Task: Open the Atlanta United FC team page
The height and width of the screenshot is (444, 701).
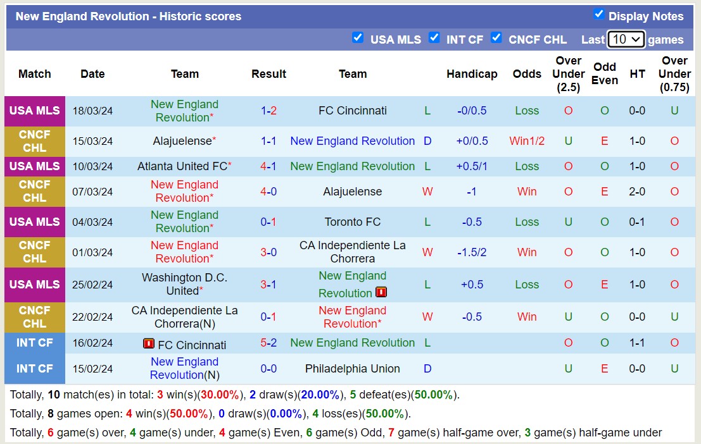Action: 184,166
